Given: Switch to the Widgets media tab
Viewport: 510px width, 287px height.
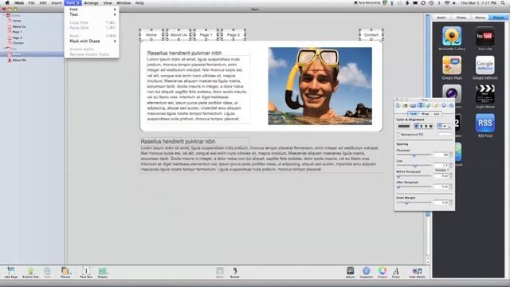Looking at the screenshot, I should pyautogui.click(x=499, y=18).
